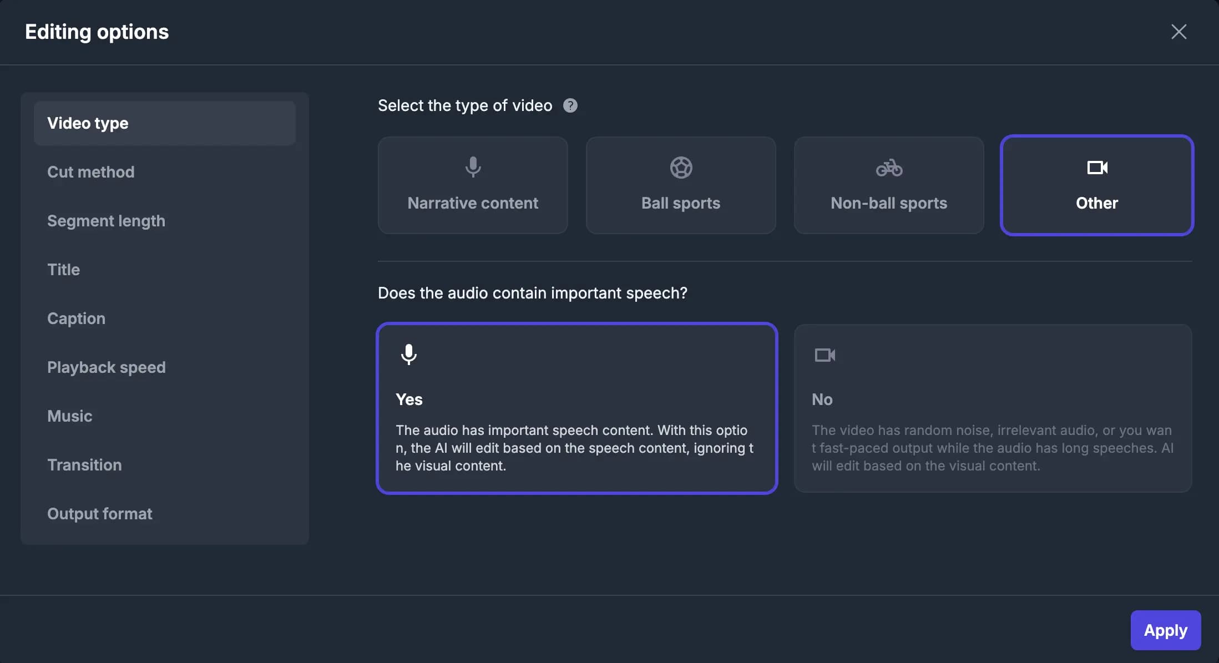Open the help tooltip next to video type

pos(570,105)
